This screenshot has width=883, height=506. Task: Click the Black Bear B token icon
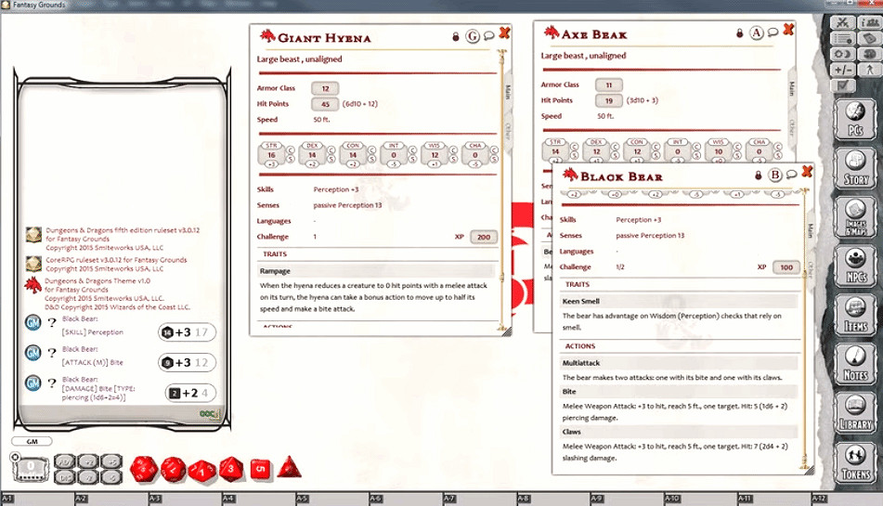[x=775, y=175]
